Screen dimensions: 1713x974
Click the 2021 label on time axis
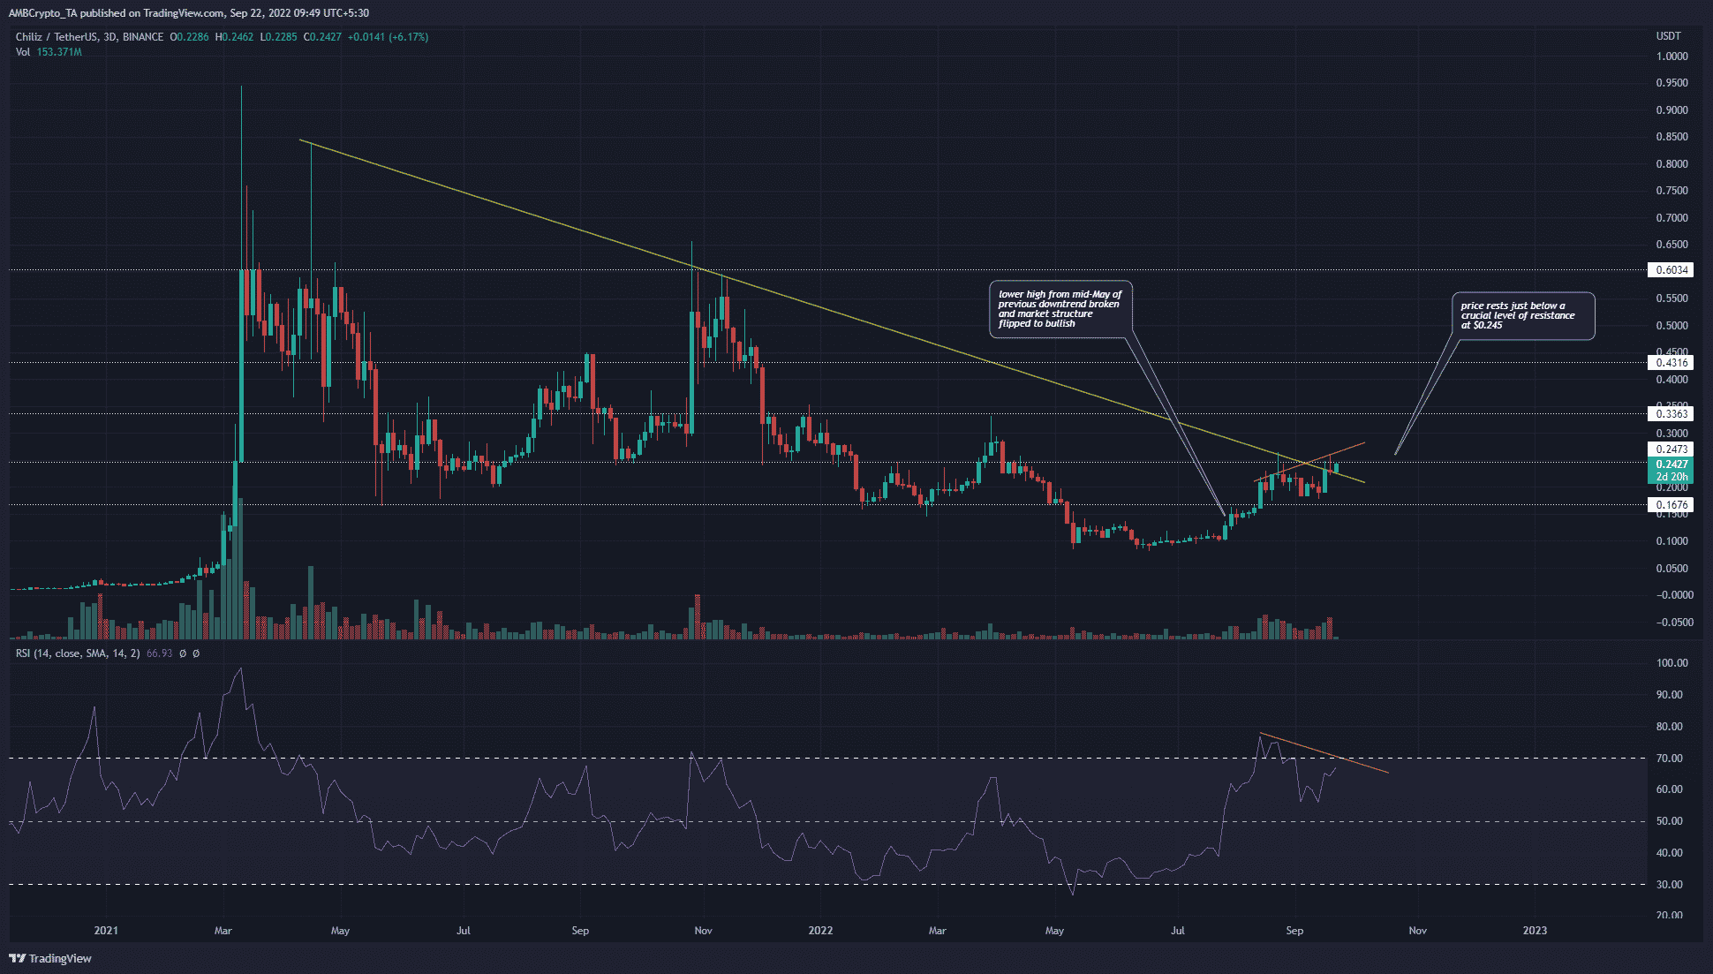(x=106, y=931)
